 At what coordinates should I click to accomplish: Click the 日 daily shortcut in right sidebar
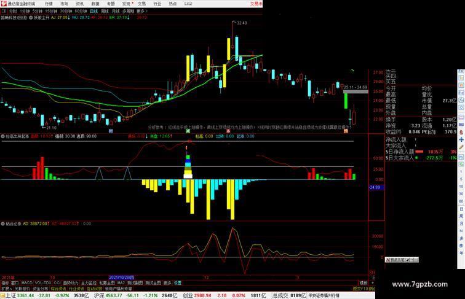click(x=461, y=209)
